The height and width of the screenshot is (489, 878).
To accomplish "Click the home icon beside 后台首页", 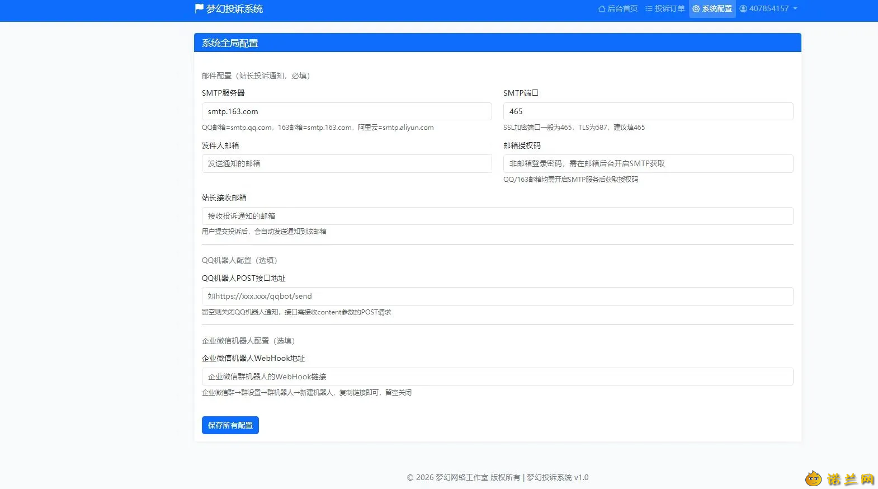I will coord(602,8).
